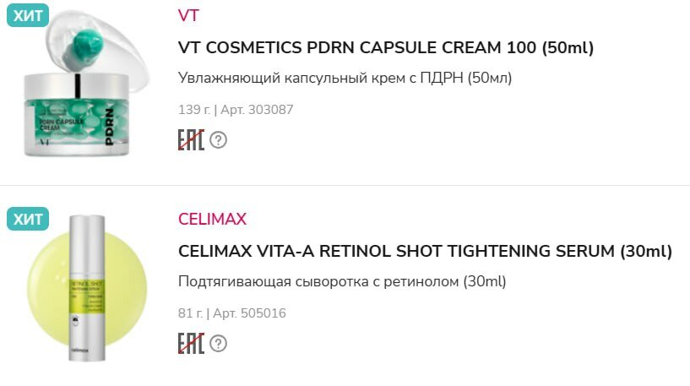This screenshot has width=690, height=386.
Task: Open CELIMAX VITA-A RETINOL SHOT TIGHTENING SERUM title
Action: pyautogui.click(x=425, y=252)
